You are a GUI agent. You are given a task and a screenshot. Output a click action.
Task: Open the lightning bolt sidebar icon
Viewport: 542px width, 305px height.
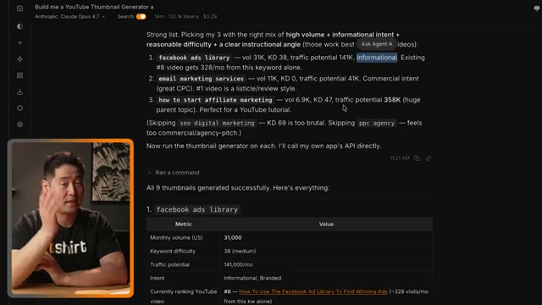(19, 59)
